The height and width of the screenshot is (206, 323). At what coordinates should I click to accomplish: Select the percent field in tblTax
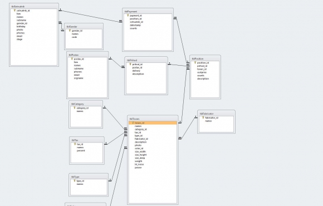pos(81,150)
